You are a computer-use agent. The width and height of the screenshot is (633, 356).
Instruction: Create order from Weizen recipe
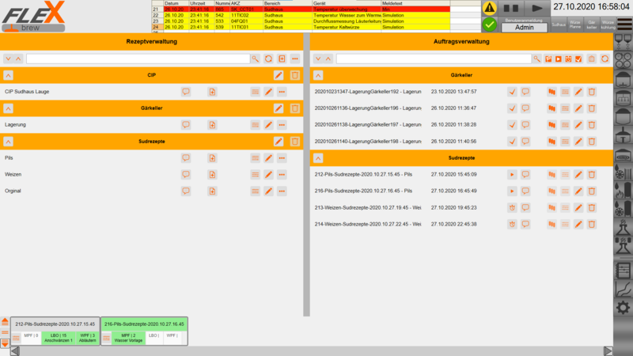(x=212, y=175)
